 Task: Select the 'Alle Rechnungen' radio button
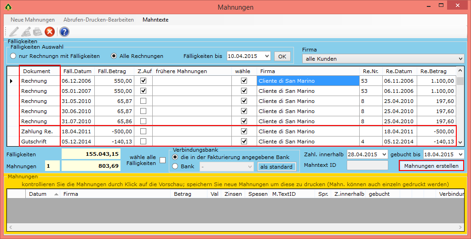tap(114, 56)
